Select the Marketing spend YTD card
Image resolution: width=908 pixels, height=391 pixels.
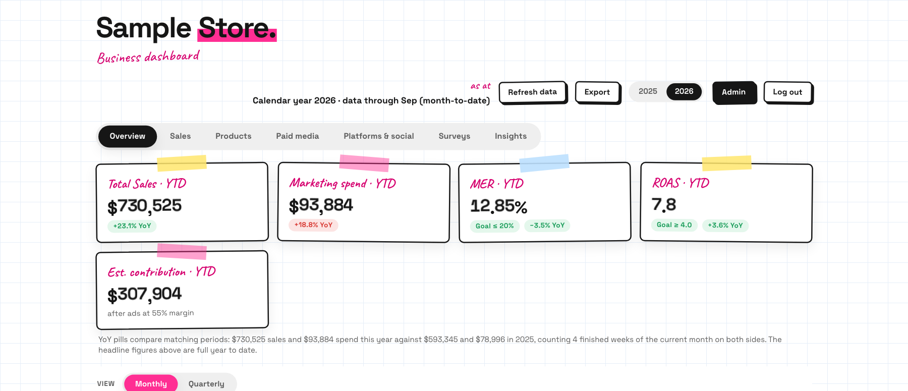pyautogui.click(x=364, y=202)
